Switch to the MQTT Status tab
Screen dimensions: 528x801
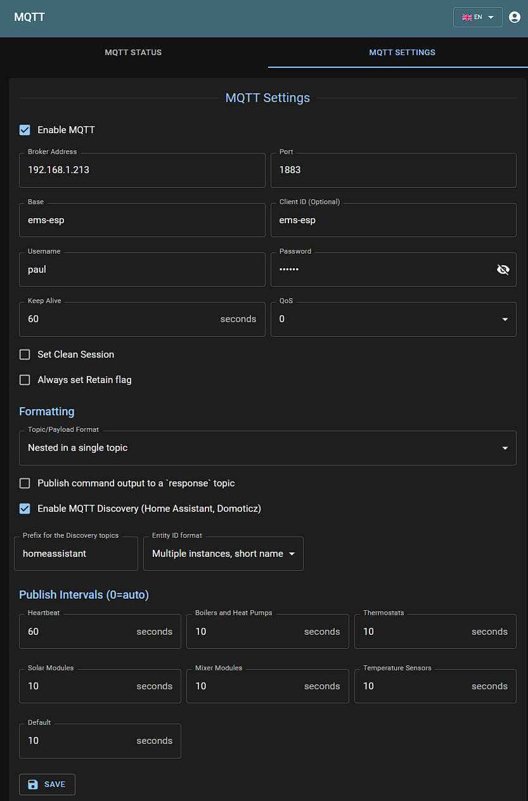[133, 53]
